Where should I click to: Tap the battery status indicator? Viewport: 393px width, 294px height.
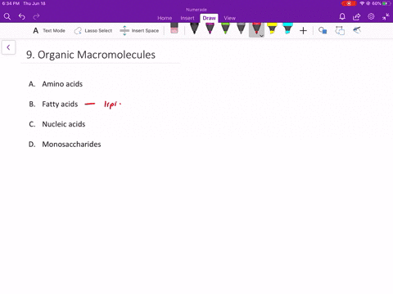click(386, 3)
